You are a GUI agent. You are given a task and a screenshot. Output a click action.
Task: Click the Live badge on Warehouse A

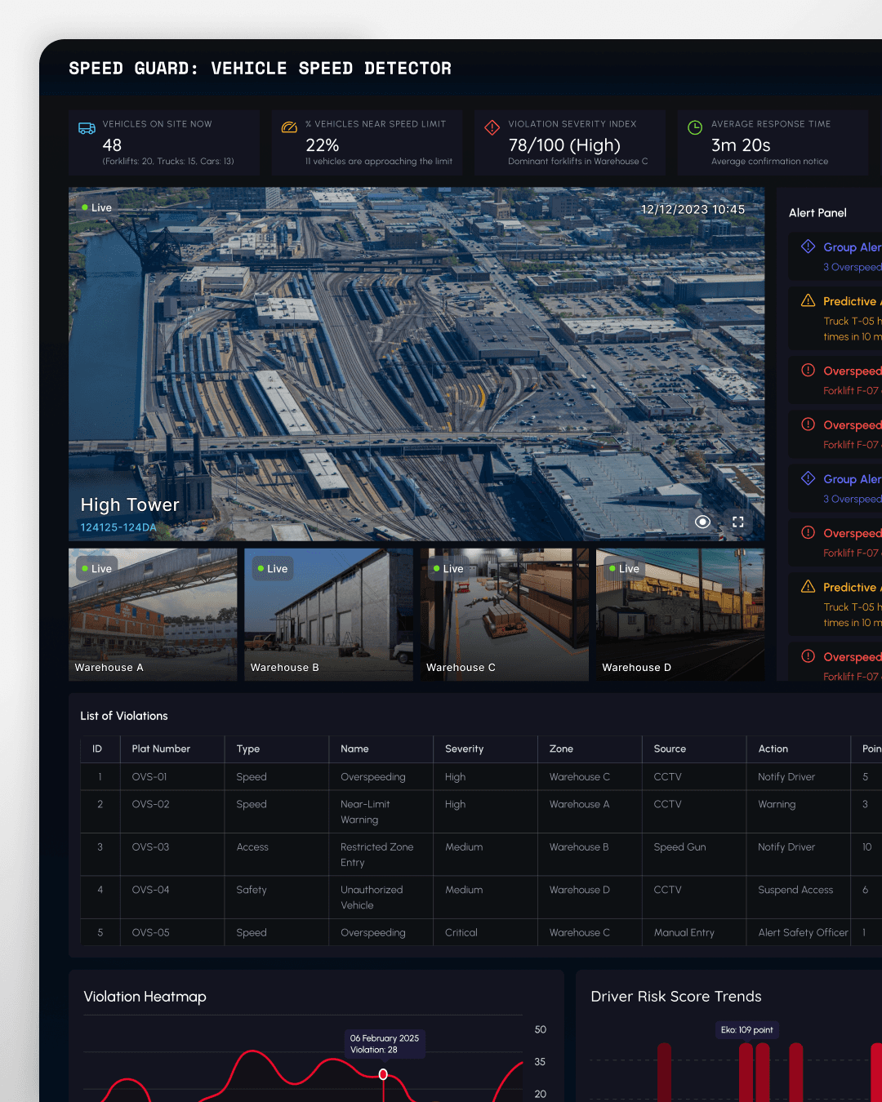coord(96,568)
